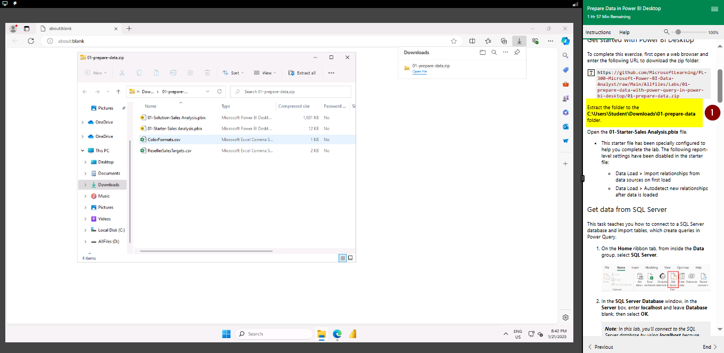Open Edge Settings and more ellipsis
Image resolution: width=724 pixels, height=353 pixels.
click(x=550, y=41)
